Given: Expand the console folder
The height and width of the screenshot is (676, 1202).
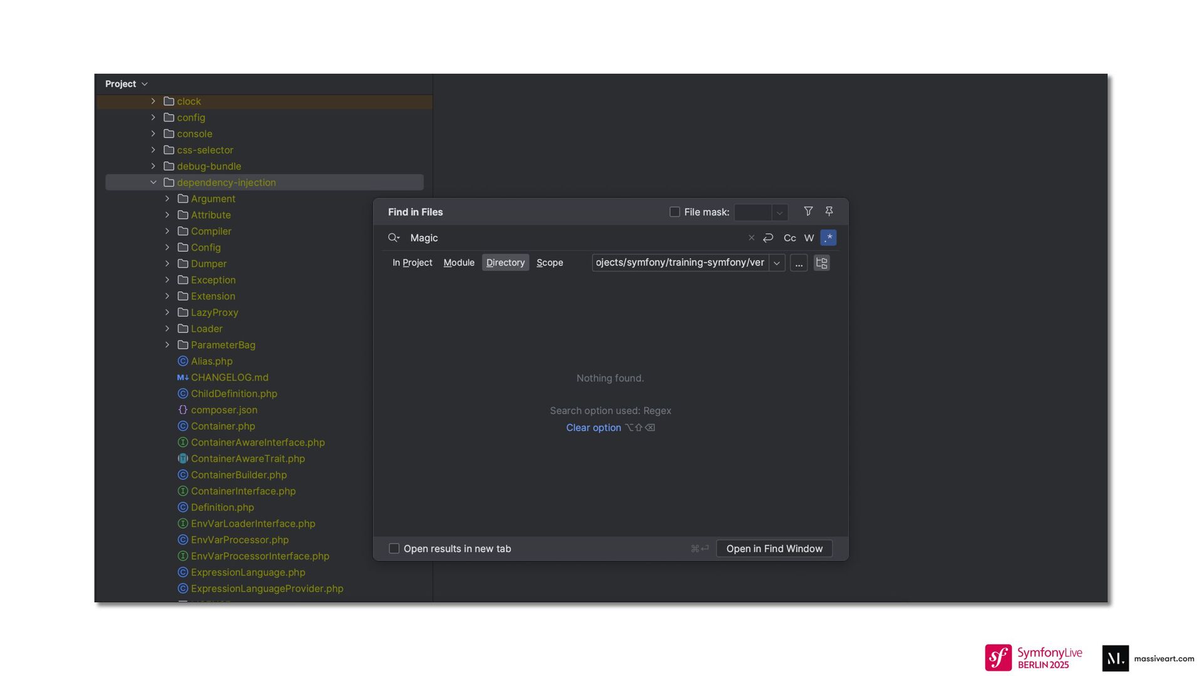Looking at the screenshot, I should click(x=153, y=133).
